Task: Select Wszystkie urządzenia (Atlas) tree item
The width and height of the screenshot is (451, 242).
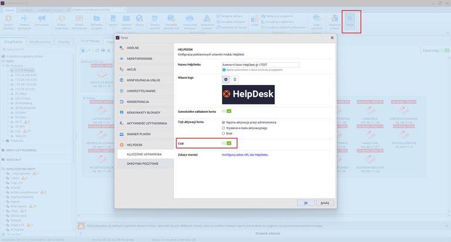Action: (x=25, y=56)
